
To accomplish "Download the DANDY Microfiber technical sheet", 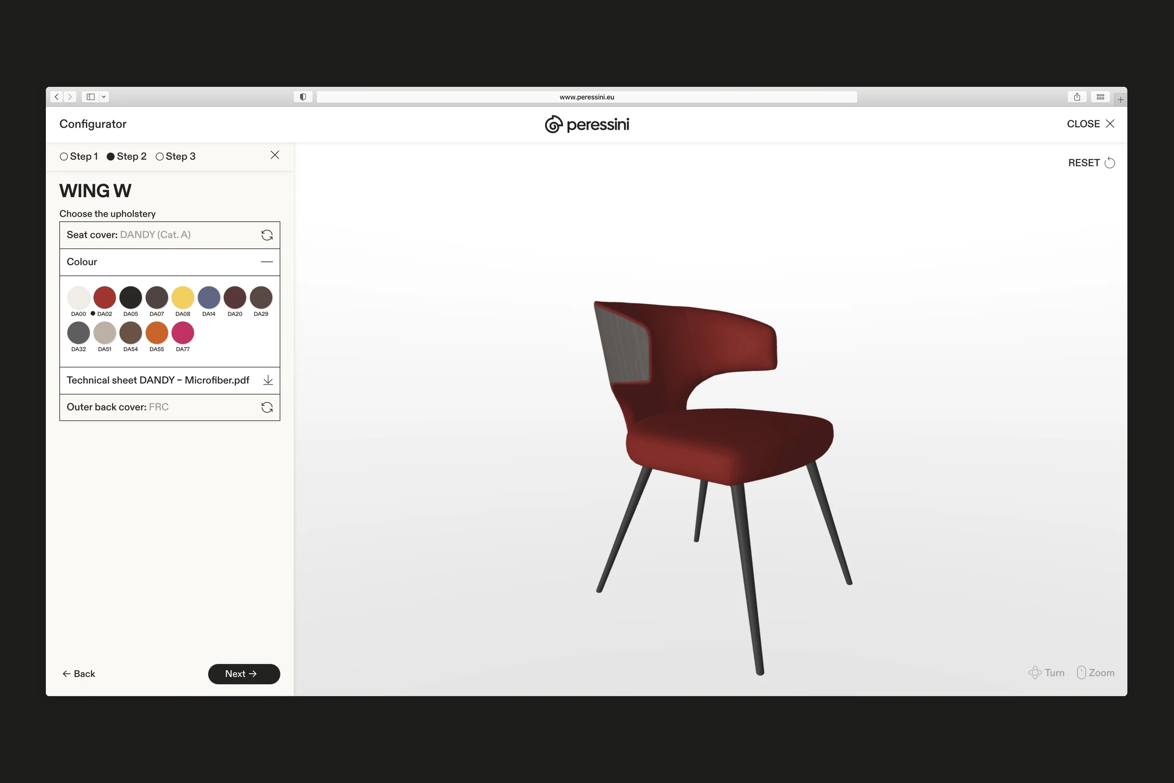I will point(268,381).
